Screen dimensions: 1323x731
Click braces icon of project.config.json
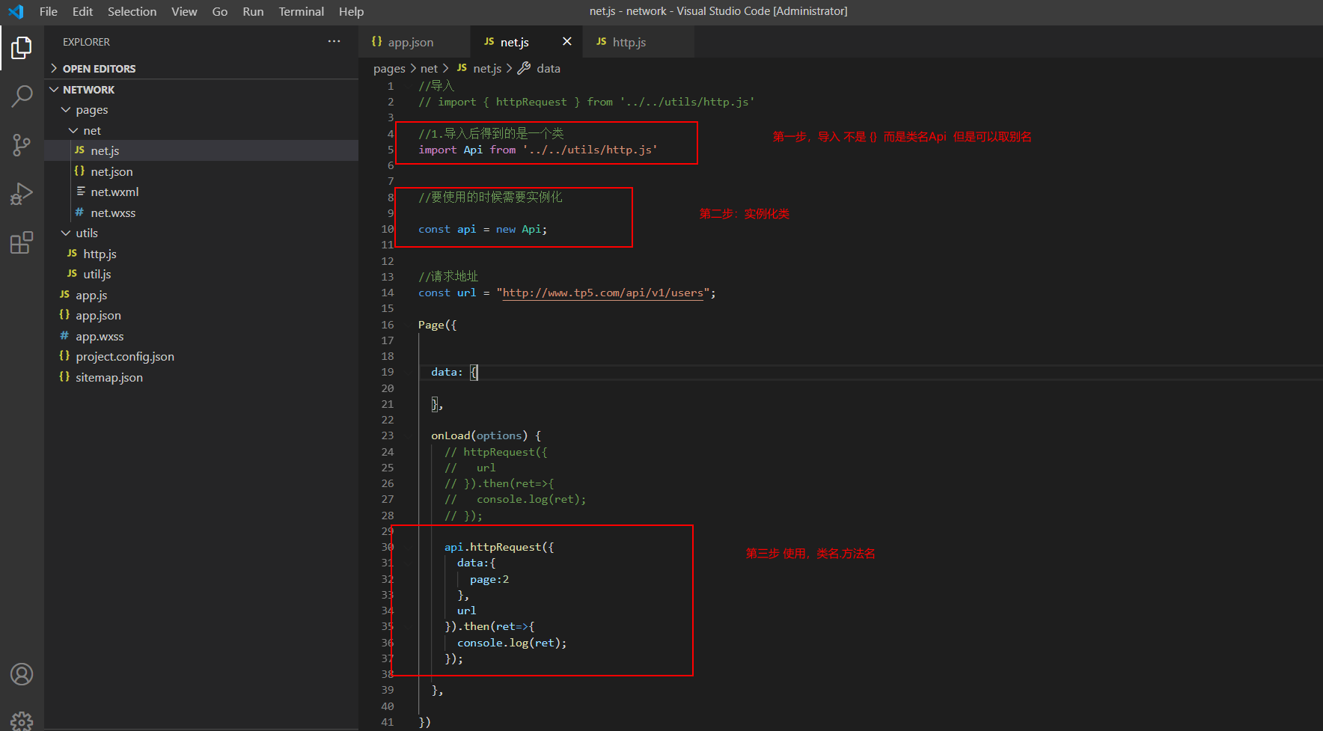point(64,356)
